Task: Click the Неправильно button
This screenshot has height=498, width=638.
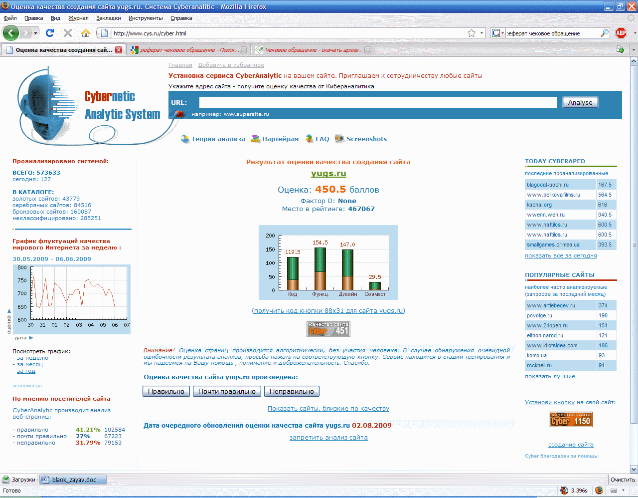Action: [292, 391]
